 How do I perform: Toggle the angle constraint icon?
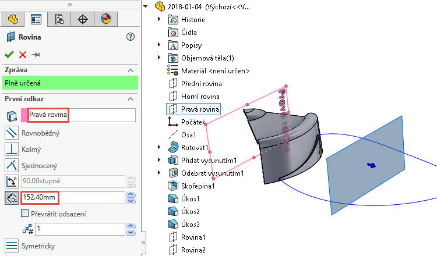coord(12,181)
